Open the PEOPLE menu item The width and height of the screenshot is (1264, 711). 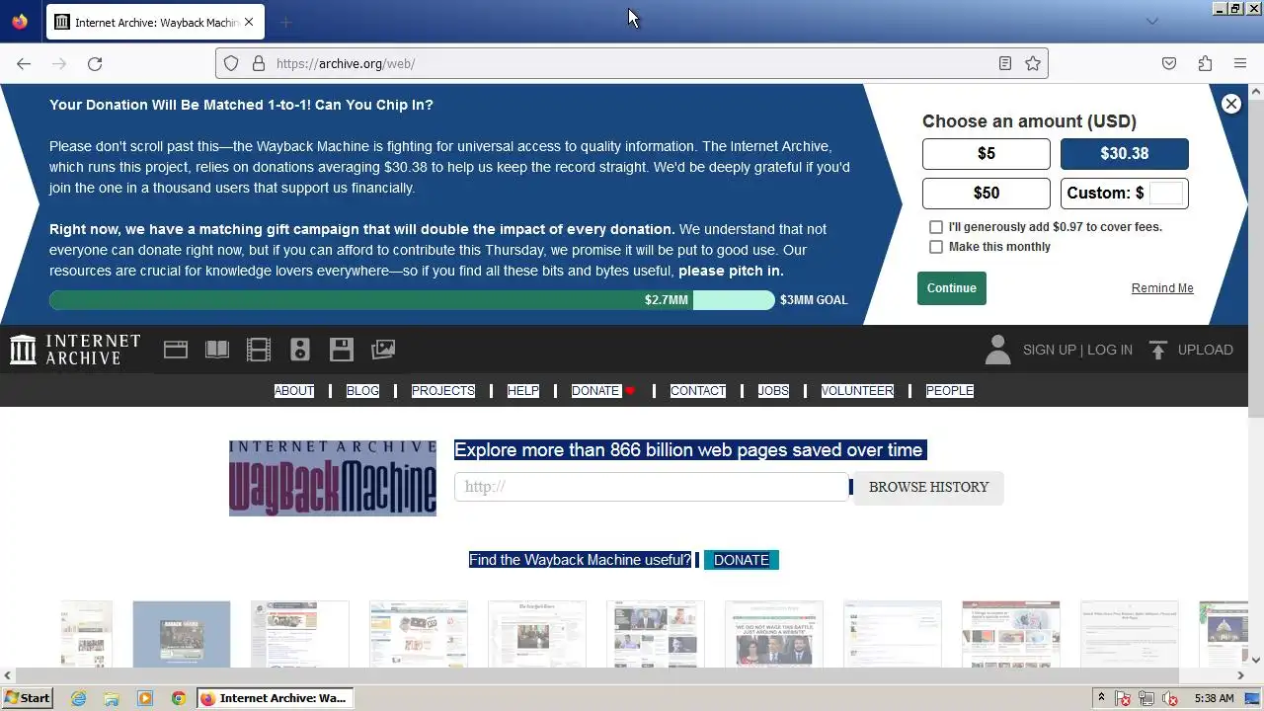[950, 391]
